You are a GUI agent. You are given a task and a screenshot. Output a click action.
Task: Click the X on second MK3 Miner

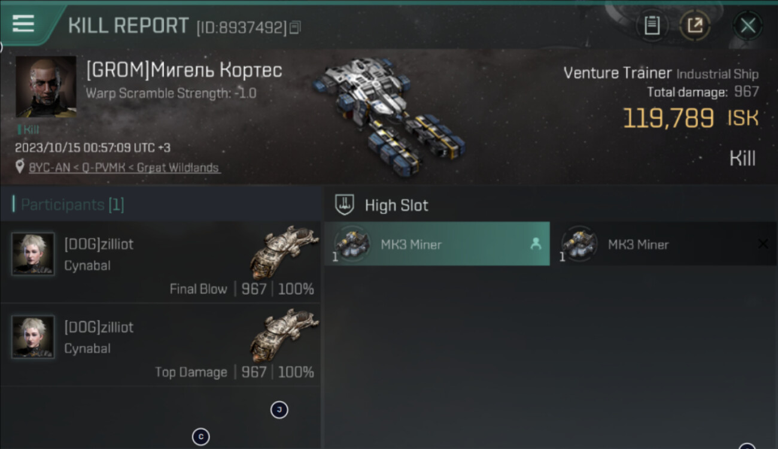click(x=763, y=244)
